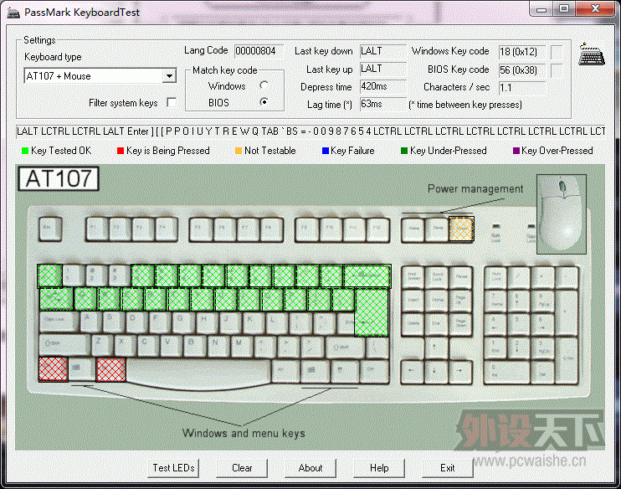
Task: Click the down arrow key on keyboard image
Action: (436, 371)
